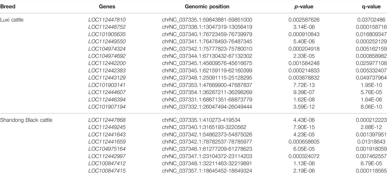Click gene LOC112449245
The height and width of the screenshot is (177, 387).
[107, 127]
